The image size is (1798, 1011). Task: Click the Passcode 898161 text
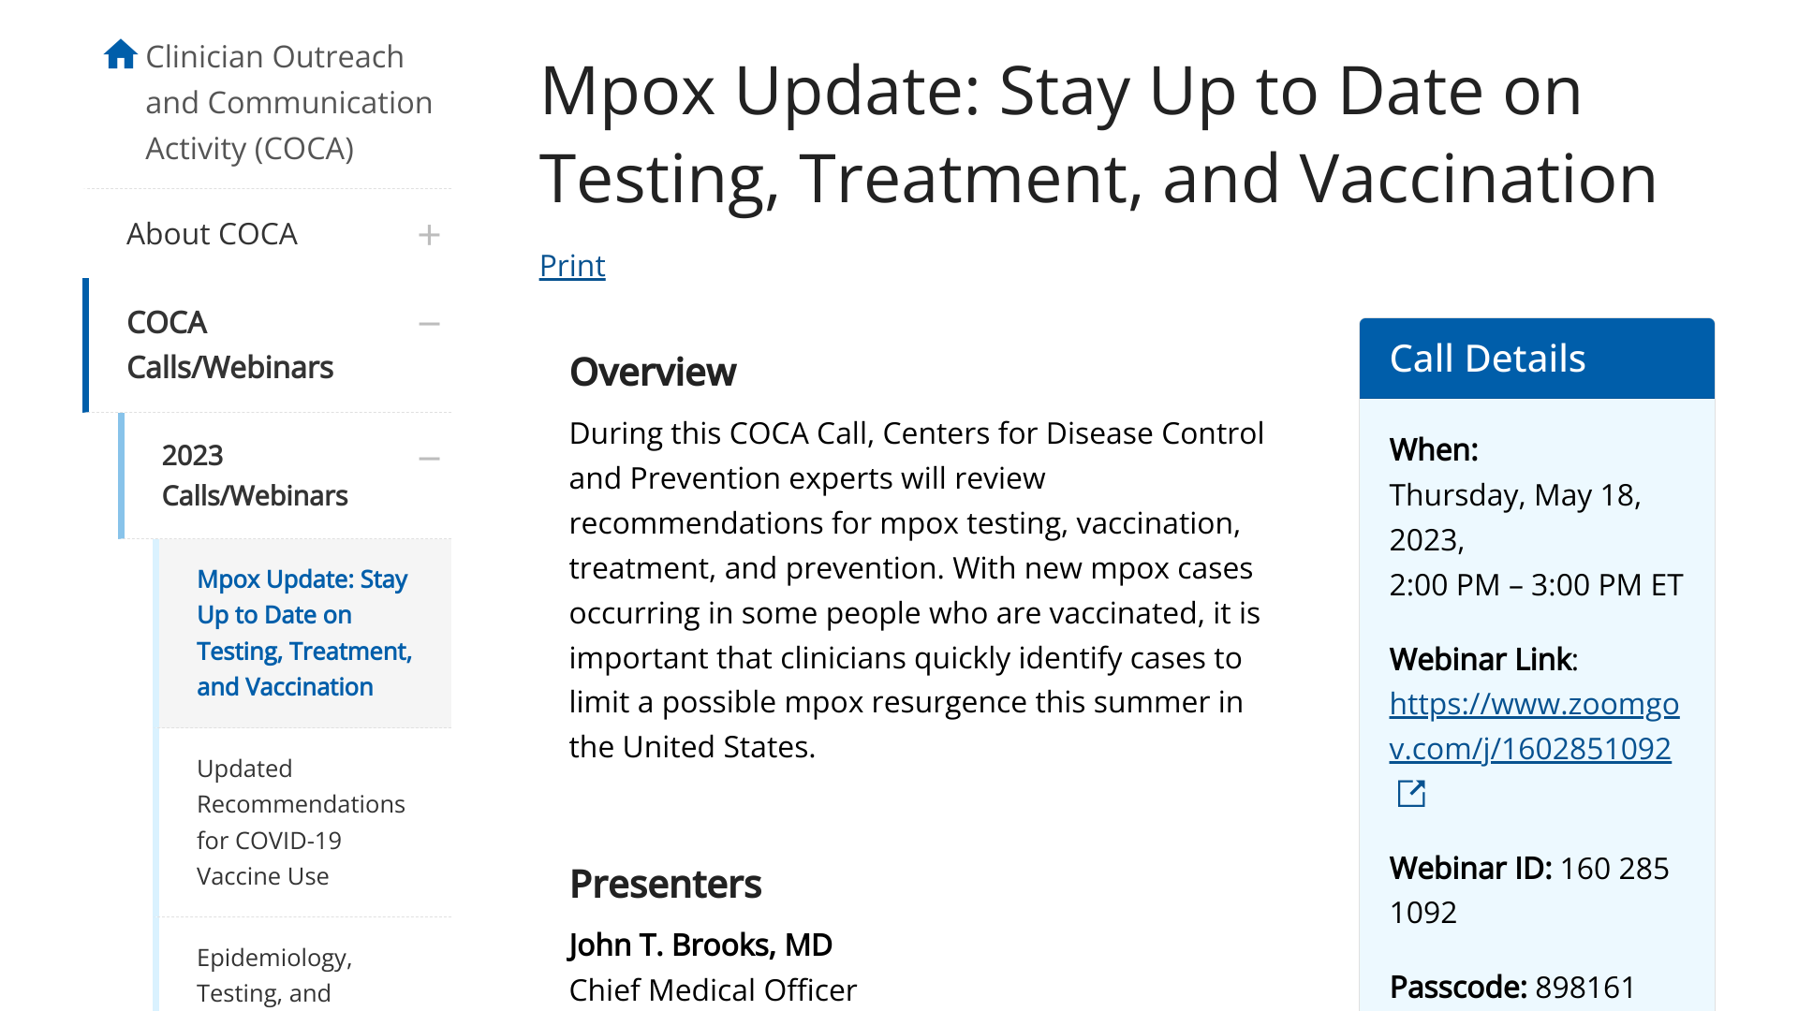(1511, 988)
